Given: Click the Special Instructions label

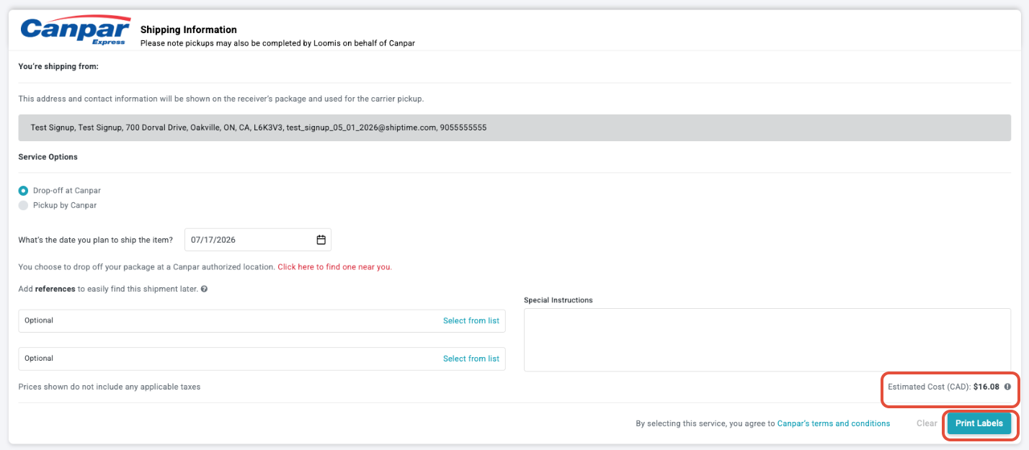Looking at the screenshot, I should 558,300.
